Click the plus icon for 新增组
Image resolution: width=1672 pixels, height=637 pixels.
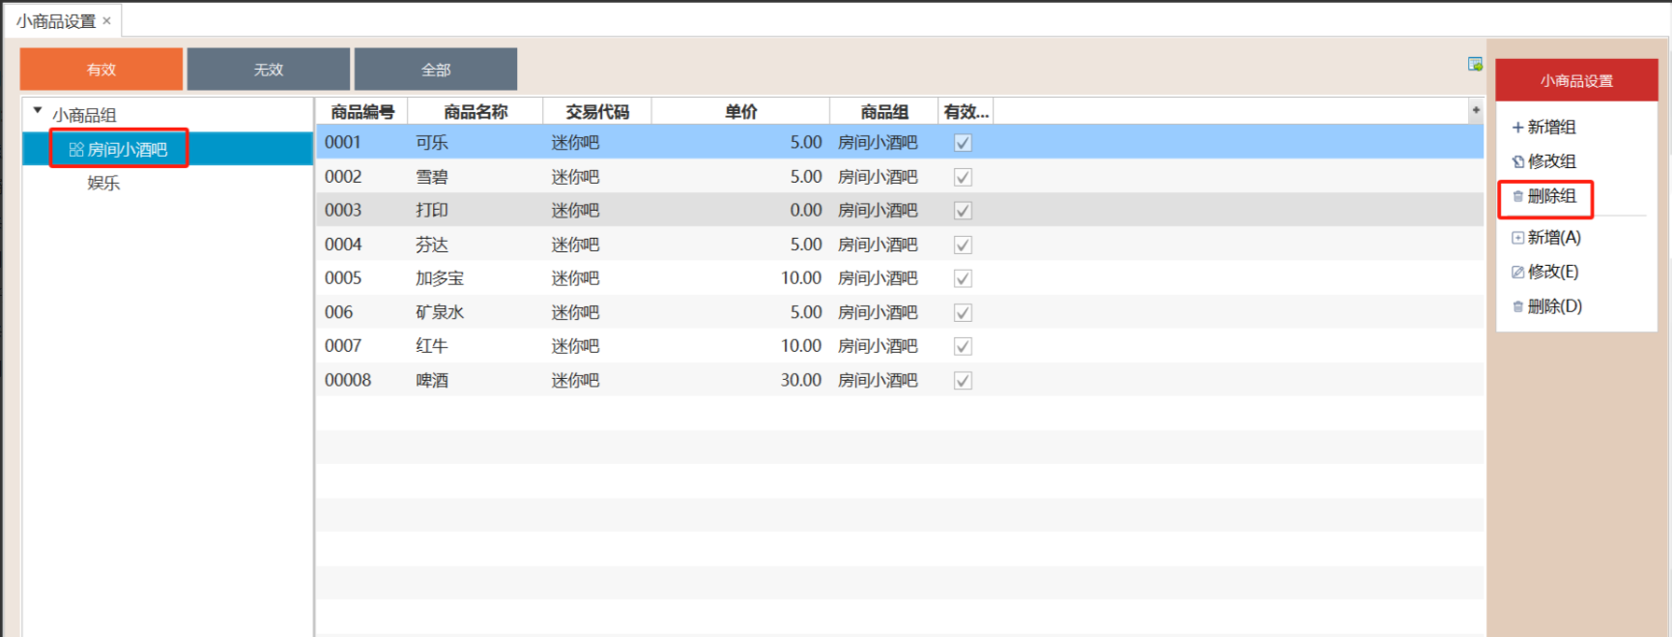click(x=1517, y=128)
